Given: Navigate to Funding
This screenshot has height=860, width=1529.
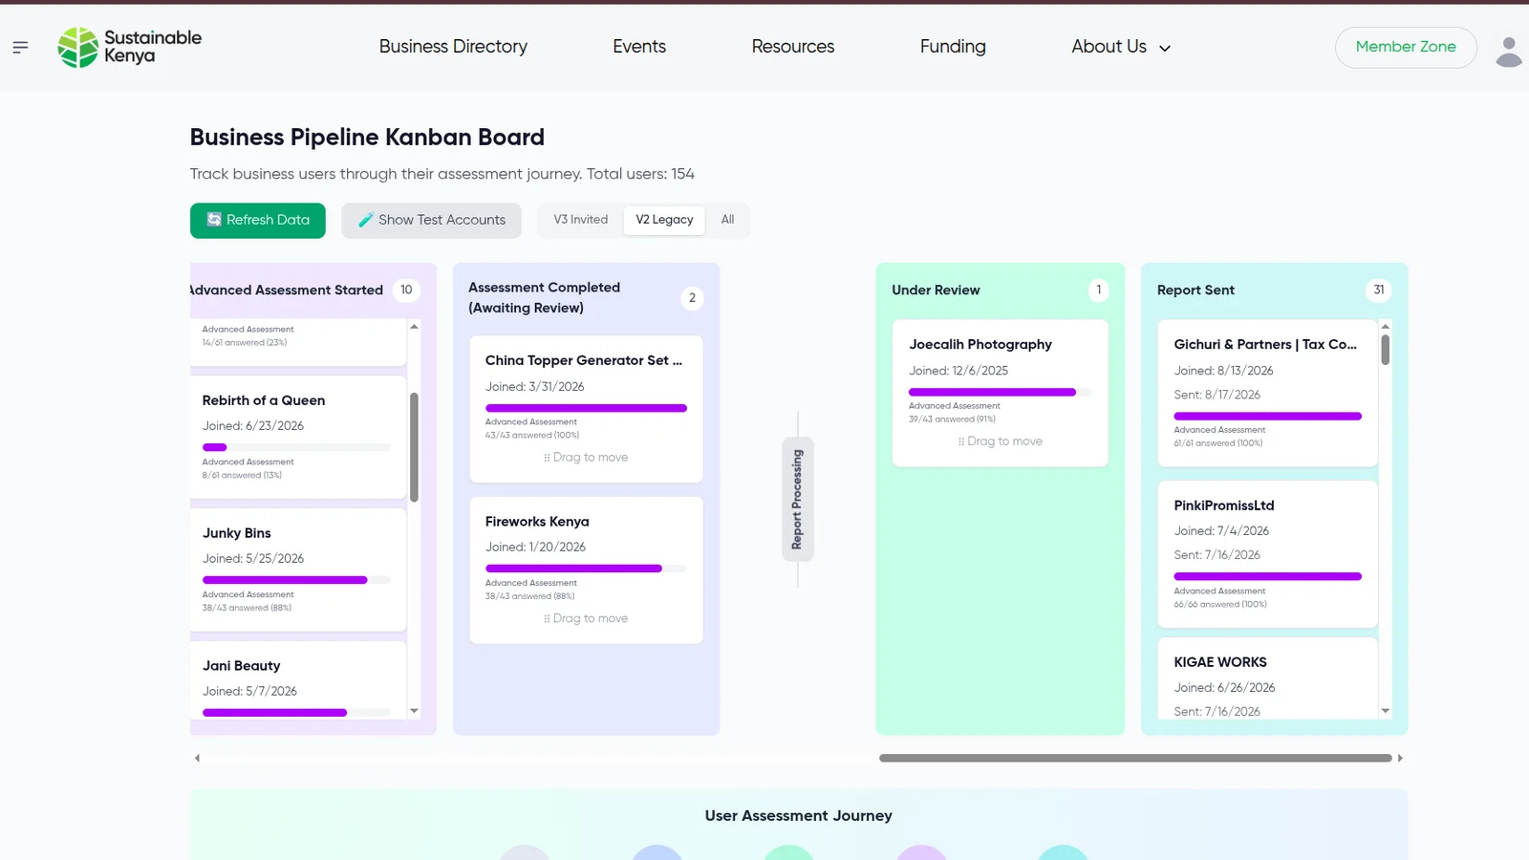Looking at the screenshot, I should (x=953, y=47).
